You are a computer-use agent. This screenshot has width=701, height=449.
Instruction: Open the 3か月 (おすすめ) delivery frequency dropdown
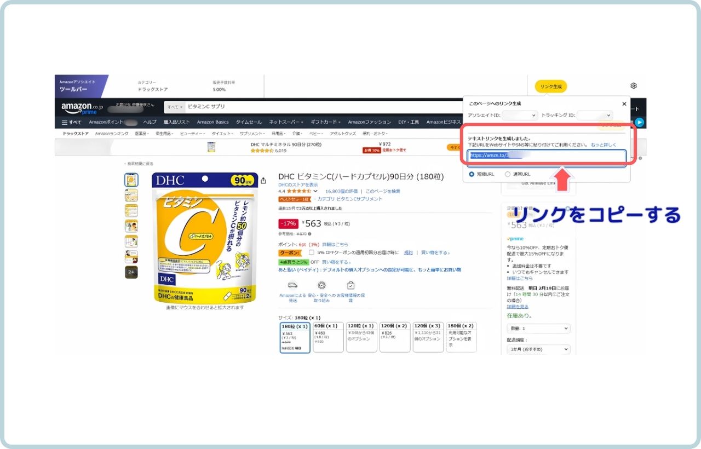pyautogui.click(x=538, y=349)
